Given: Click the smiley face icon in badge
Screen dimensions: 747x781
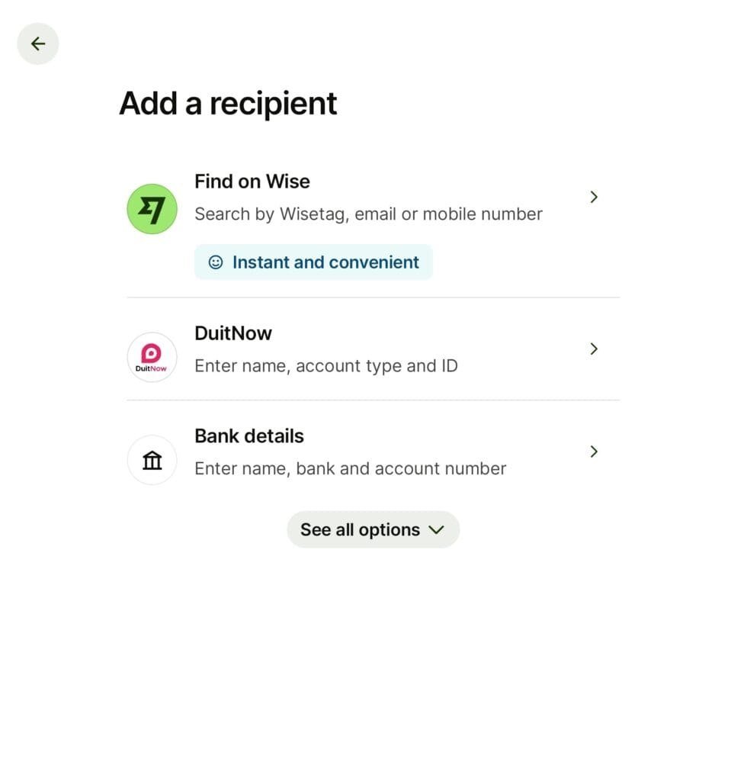Looking at the screenshot, I should pos(216,262).
